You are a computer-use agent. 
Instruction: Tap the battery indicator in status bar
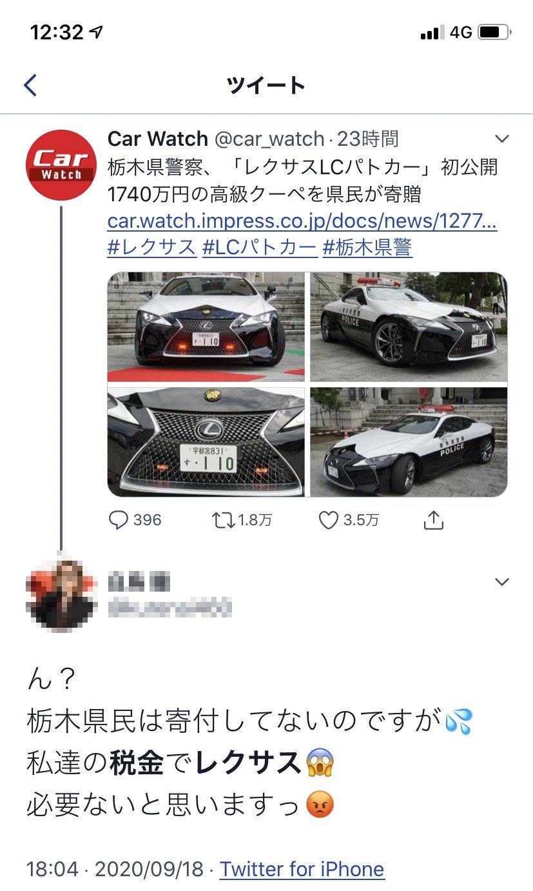click(494, 32)
